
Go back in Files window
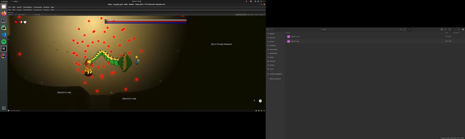click(267, 29)
